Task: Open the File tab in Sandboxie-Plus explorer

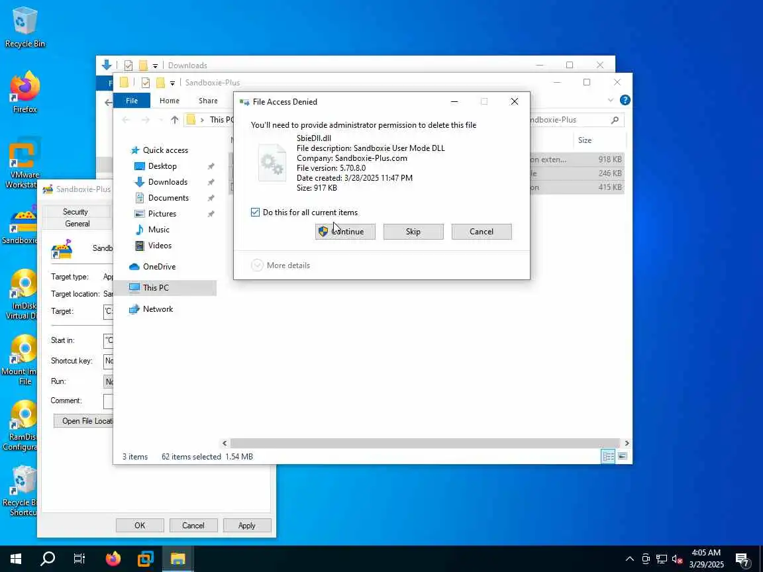Action: click(x=131, y=101)
